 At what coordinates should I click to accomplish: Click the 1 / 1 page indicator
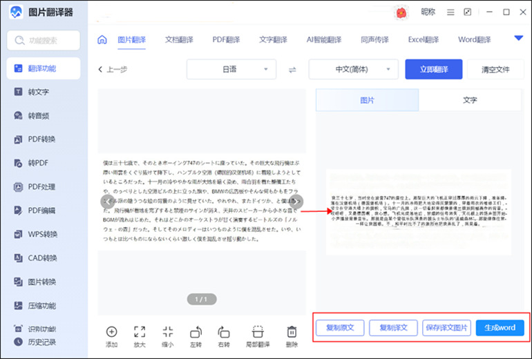(202, 300)
